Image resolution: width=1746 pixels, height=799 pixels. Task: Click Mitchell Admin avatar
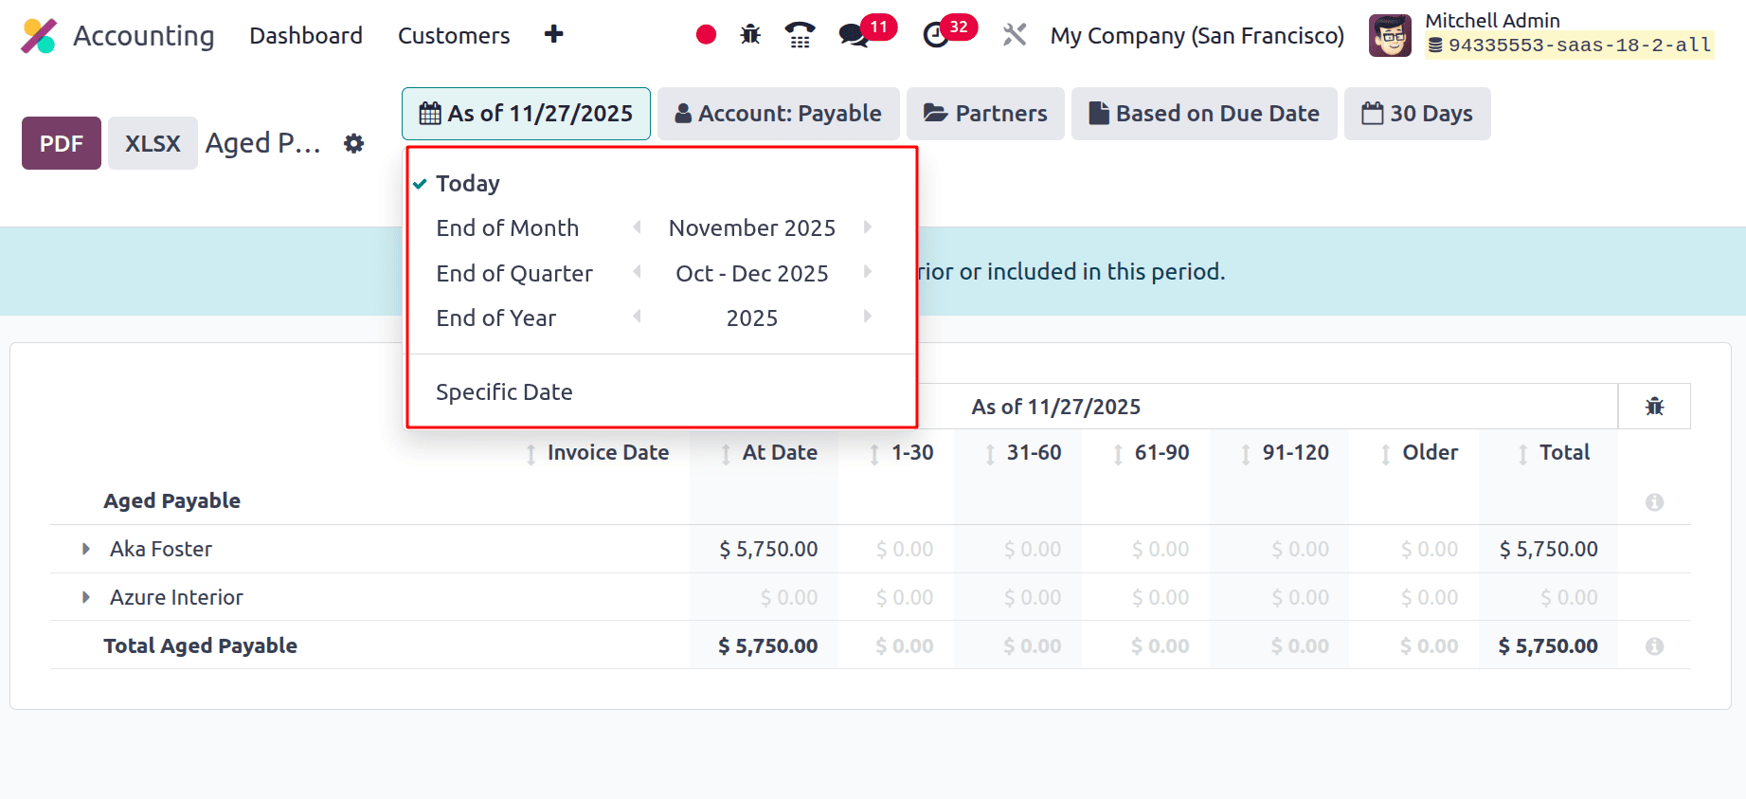coord(1390,35)
